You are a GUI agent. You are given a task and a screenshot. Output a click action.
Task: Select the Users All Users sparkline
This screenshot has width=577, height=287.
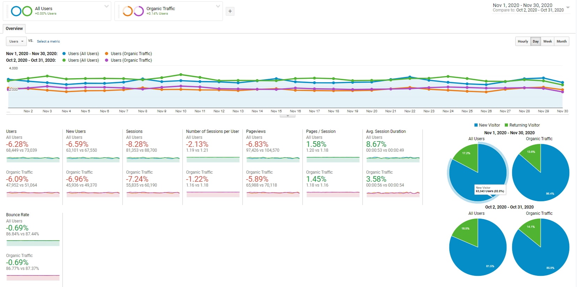pyautogui.click(x=33, y=159)
